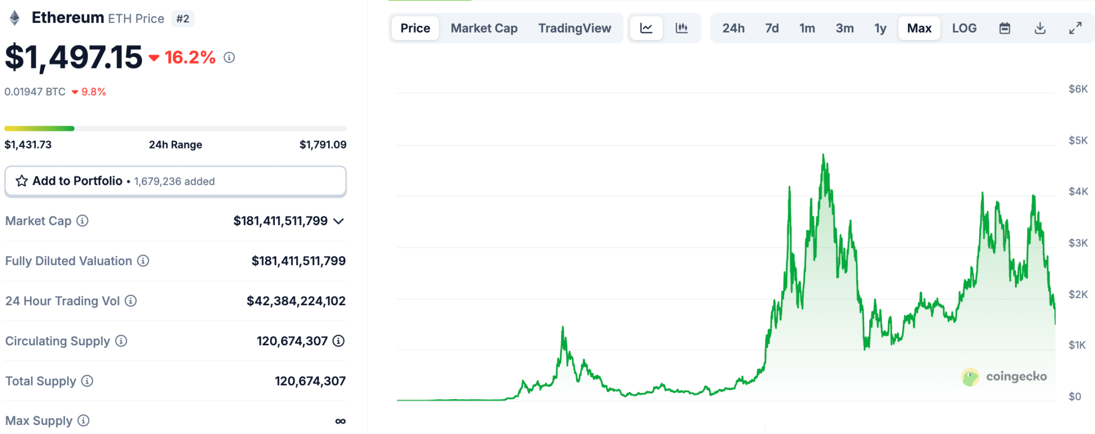Click the Fully Diluted Valuation amount
Viewport: 1095px width, 434px height.
click(299, 261)
